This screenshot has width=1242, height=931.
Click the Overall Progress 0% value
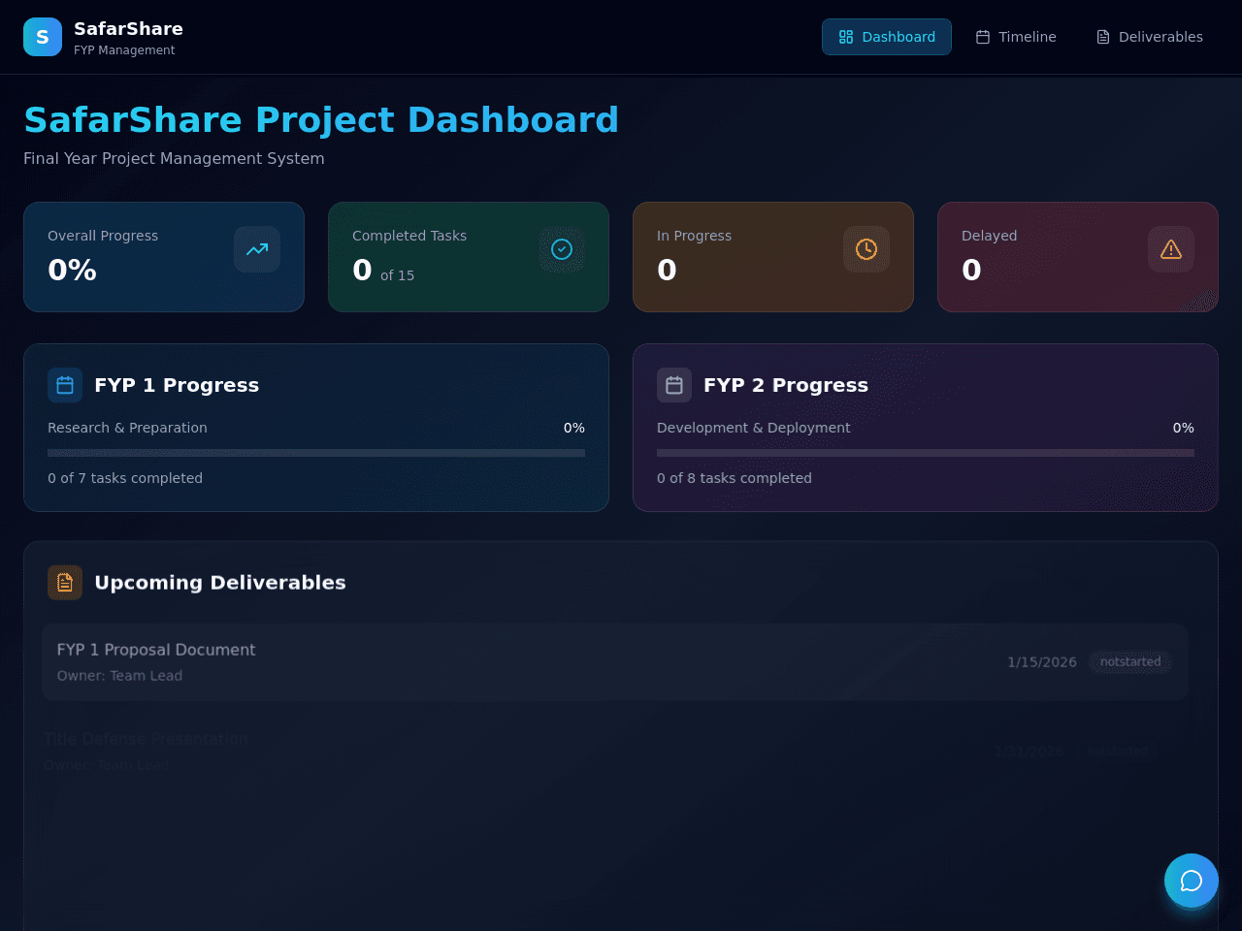tap(73, 270)
